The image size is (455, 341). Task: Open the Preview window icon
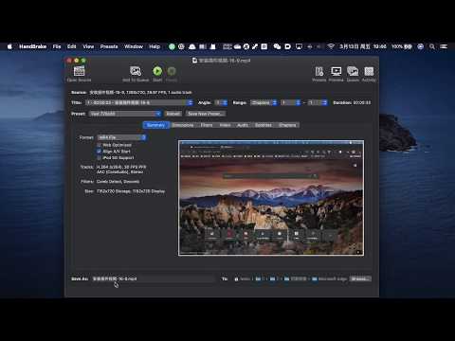coord(336,71)
